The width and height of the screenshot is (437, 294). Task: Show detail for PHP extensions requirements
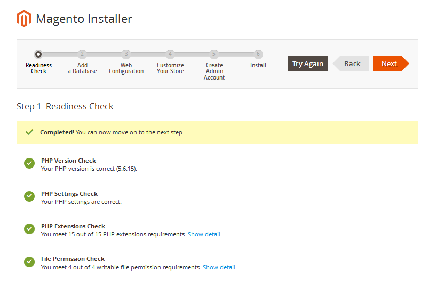click(x=204, y=234)
